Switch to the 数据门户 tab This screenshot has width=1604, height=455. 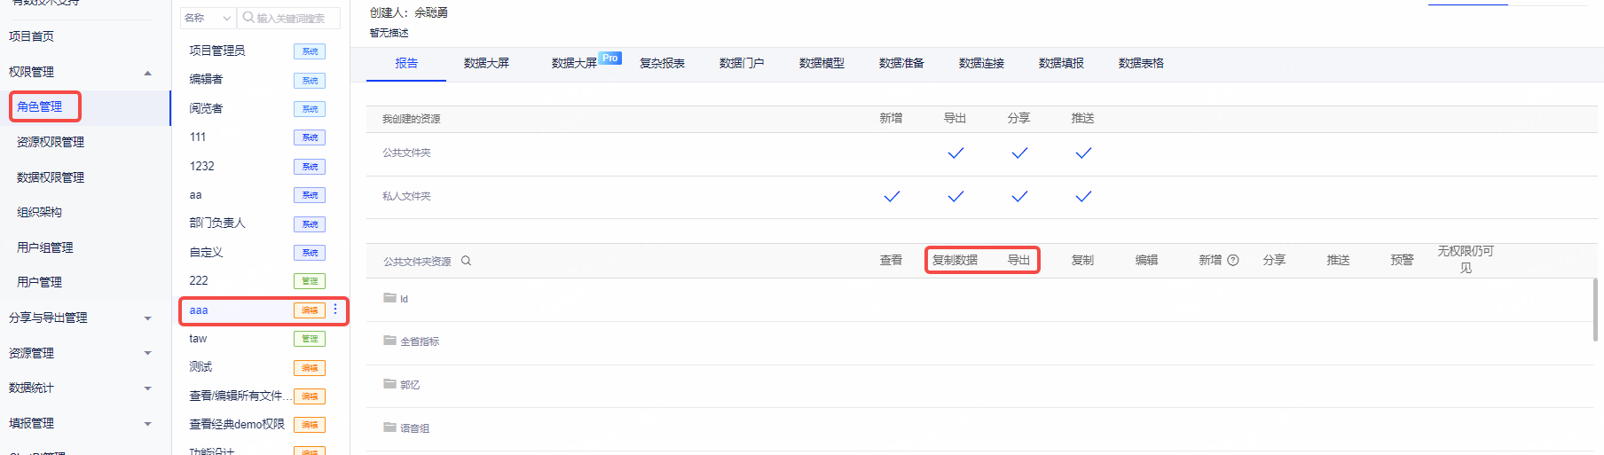coord(742,63)
